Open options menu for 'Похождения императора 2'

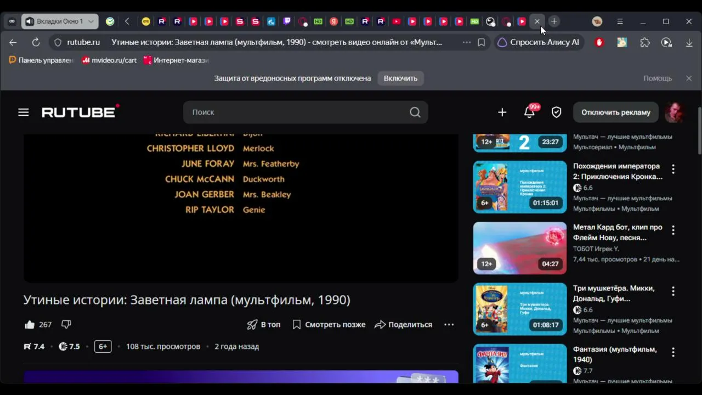click(673, 169)
